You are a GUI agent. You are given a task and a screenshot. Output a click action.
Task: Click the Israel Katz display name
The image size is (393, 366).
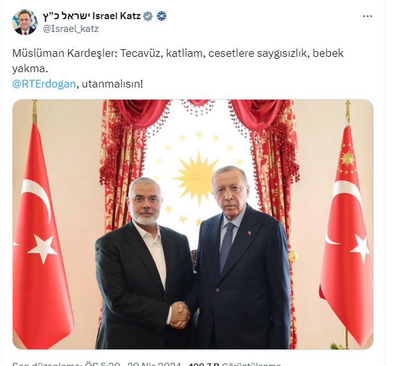click(116, 16)
